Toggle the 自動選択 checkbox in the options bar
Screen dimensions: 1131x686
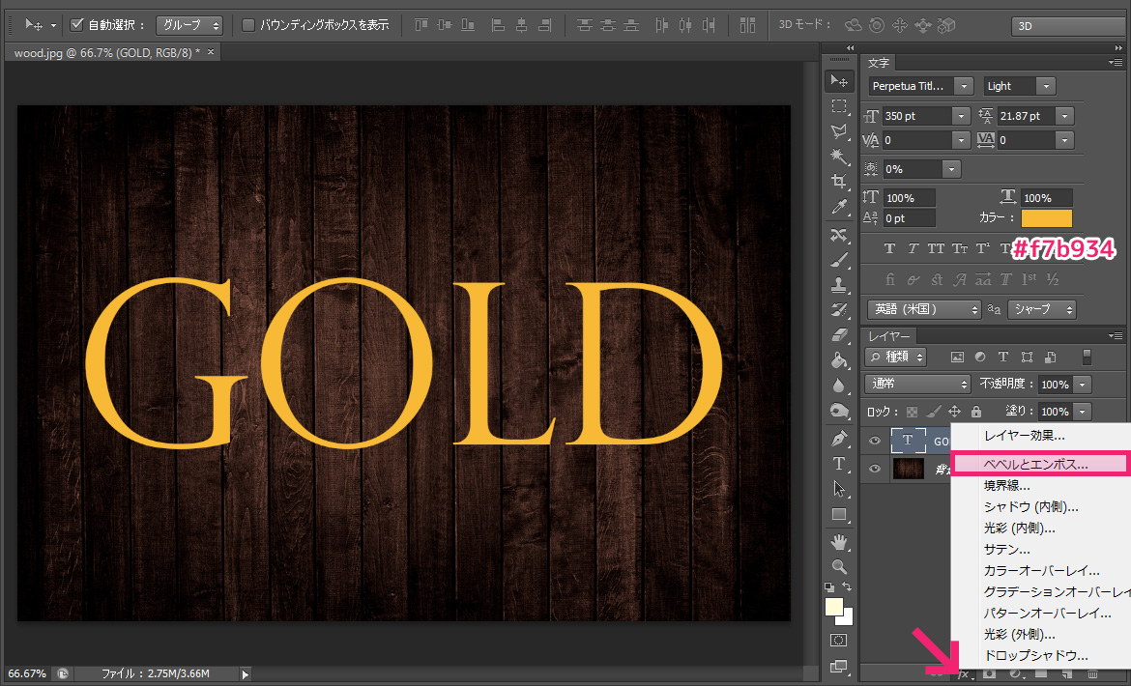[x=78, y=25]
